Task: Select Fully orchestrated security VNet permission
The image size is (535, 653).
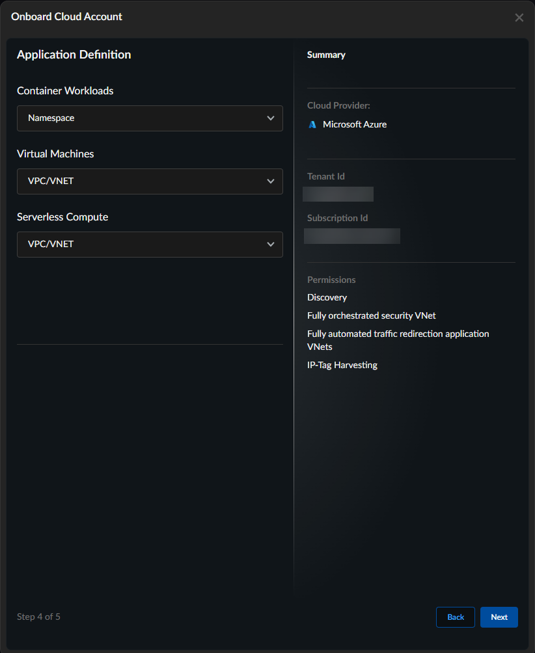Action: click(371, 315)
